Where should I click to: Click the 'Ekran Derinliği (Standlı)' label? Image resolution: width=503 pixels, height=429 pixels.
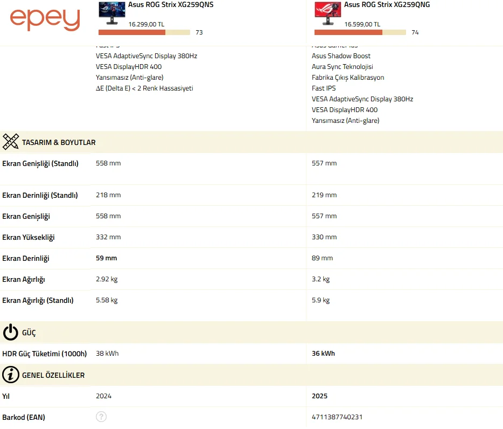40,195
